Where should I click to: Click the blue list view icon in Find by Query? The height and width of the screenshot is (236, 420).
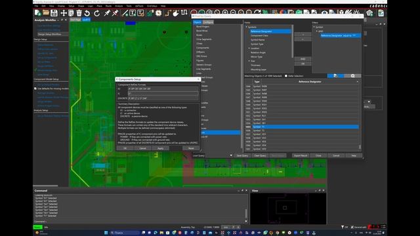[335, 76]
